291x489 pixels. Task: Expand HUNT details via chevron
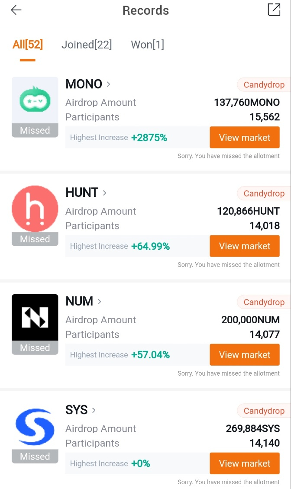(105, 193)
